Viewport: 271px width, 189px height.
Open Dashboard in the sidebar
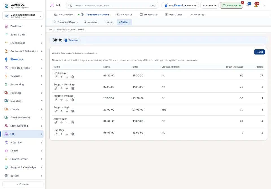[23, 26]
